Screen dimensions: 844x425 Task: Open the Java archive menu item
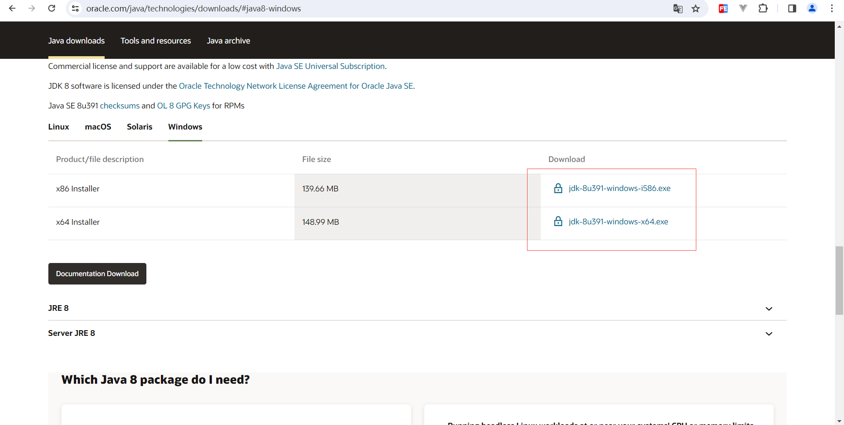(228, 41)
